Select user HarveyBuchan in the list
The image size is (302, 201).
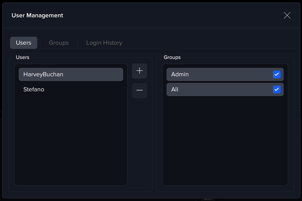71,75
